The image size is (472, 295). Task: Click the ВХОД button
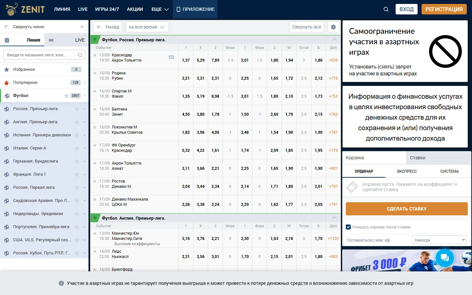(406, 9)
